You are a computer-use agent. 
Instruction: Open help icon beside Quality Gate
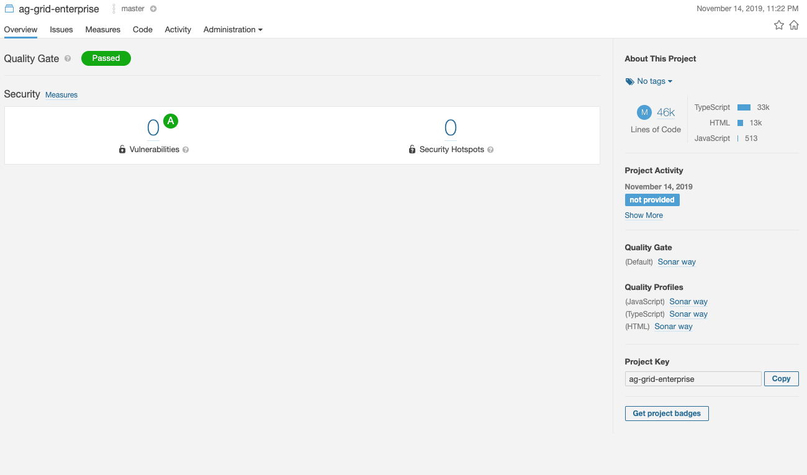click(68, 58)
